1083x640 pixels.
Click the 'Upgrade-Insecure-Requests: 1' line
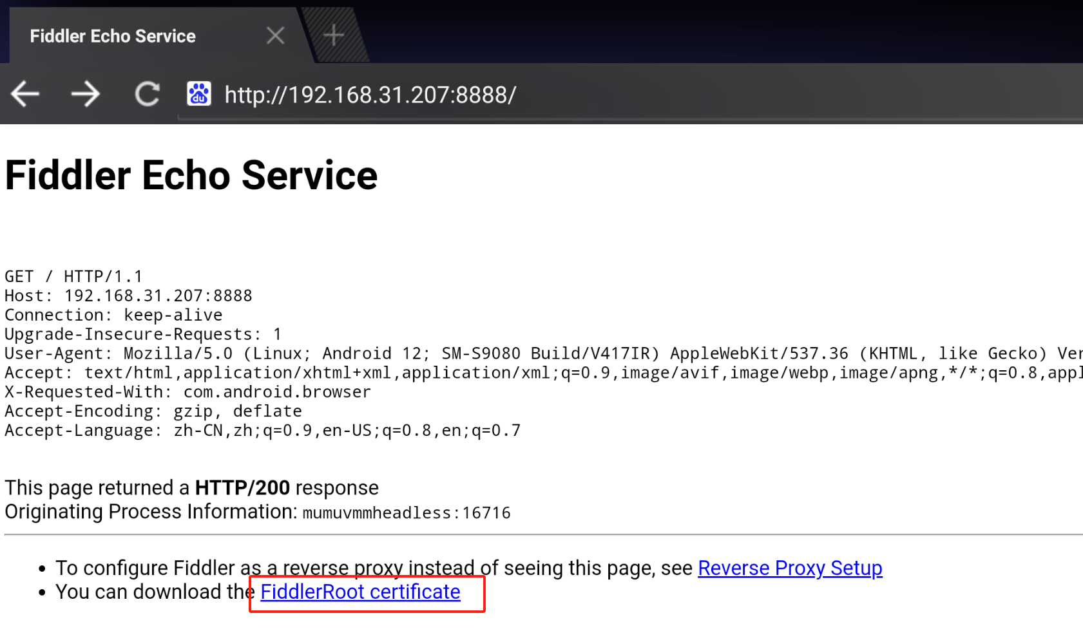pyautogui.click(x=143, y=335)
